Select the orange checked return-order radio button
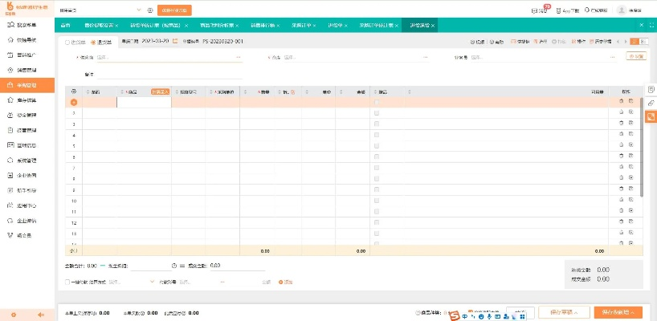This screenshot has height=321, width=657. tap(93, 42)
